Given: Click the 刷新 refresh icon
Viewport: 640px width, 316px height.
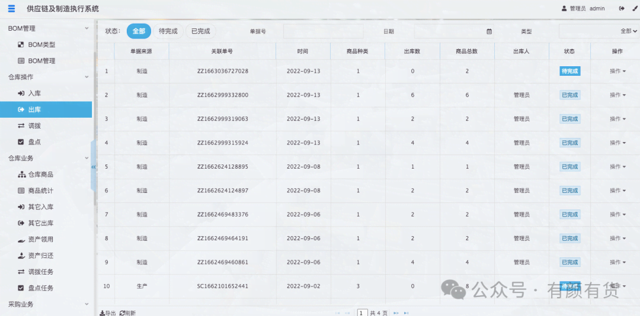Looking at the screenshot, I should point(122,312).
